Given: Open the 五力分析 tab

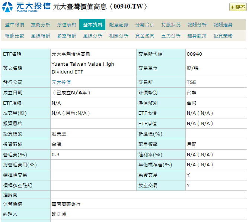Looking at the screenshot, I should pyautogui.click(x=171, y=36).
